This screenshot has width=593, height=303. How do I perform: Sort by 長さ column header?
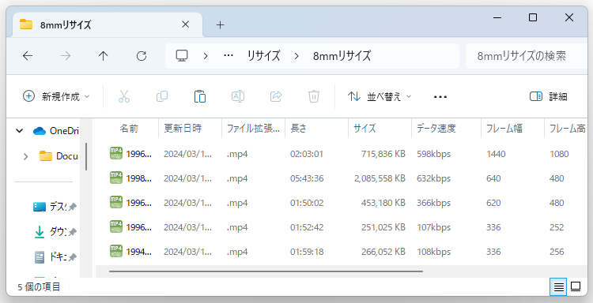298,129
